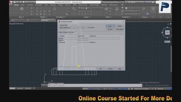This screenshot has height=102, width=181.
Task: Switch to the Annotate ribbon tab
Action: point(30,5)
